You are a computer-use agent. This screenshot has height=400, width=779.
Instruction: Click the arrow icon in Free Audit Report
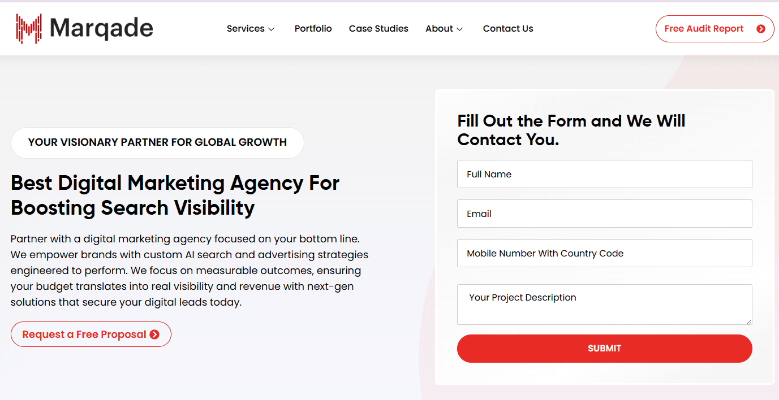click(761, 29)
